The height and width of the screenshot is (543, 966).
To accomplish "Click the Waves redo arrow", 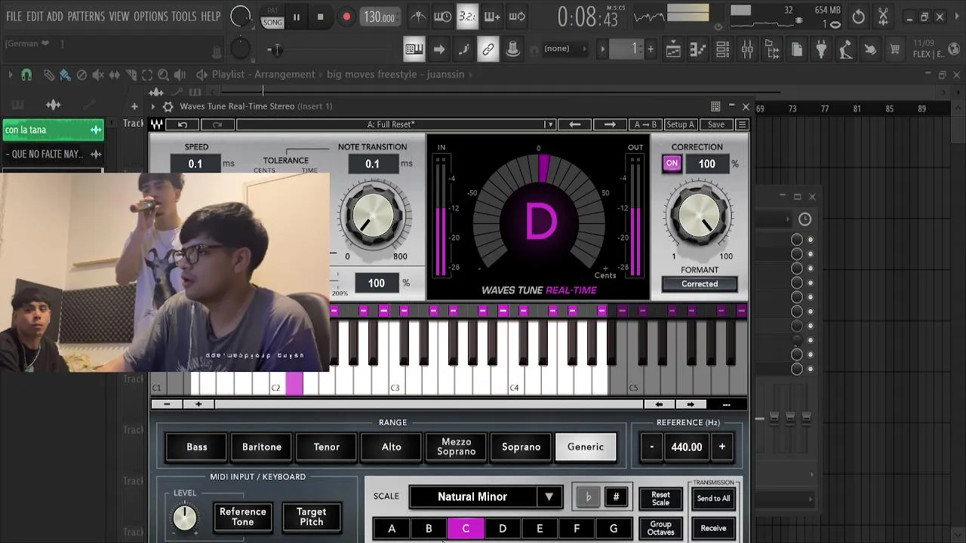I will pos(217,124).
